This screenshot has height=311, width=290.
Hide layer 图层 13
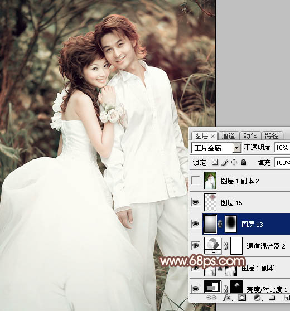click(x=195, y=223)
